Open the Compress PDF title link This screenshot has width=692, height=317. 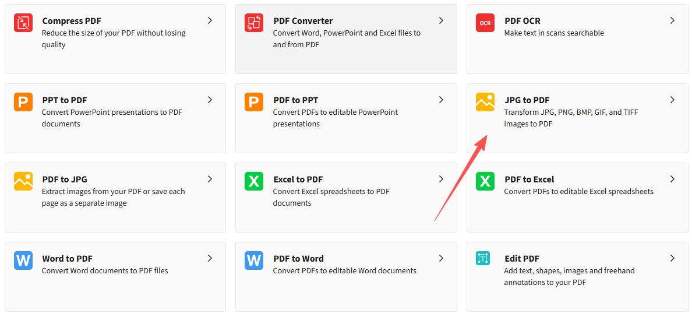(x=72, y=21)
